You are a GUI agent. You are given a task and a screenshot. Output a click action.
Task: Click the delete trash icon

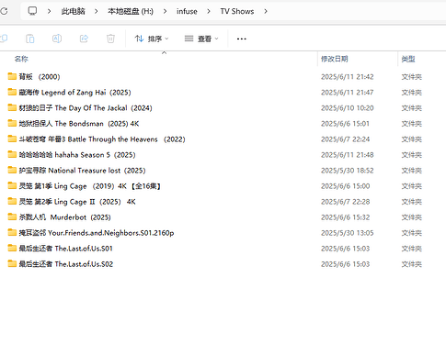(110, 39)
